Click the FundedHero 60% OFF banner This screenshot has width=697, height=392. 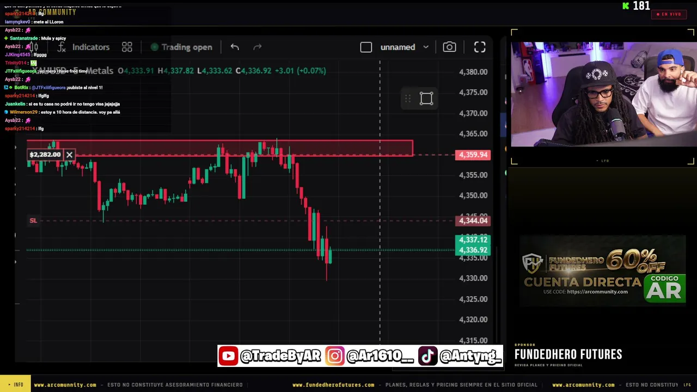[602, 271]
